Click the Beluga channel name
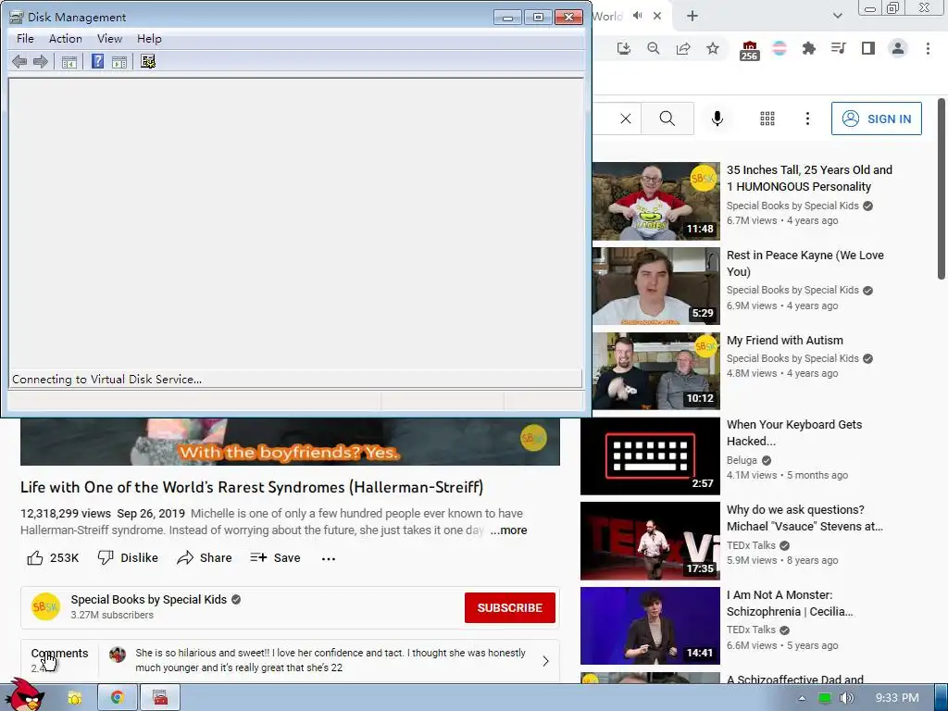The height and width of the screenshot is (711, 948). 742,460
